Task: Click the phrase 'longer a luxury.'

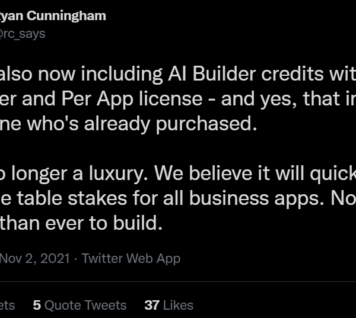Action: click(80, 174)
